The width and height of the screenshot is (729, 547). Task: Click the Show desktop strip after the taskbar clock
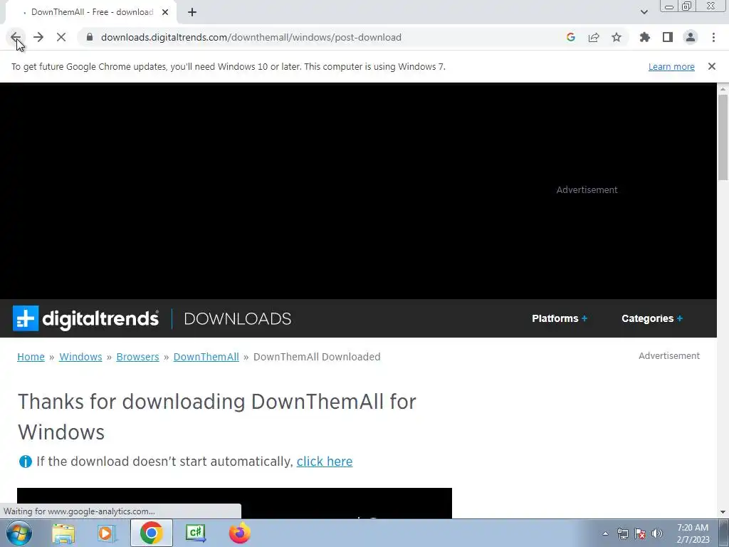tap(723, 533)
